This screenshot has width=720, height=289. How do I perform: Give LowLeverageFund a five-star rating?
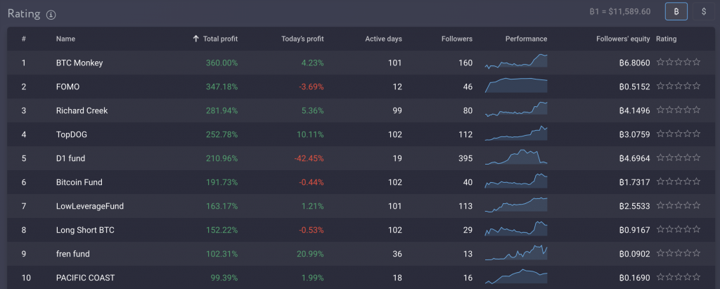[x=697, y=206]
